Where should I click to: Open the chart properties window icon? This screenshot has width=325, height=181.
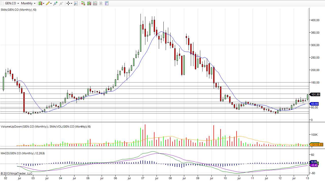(106, 3)
